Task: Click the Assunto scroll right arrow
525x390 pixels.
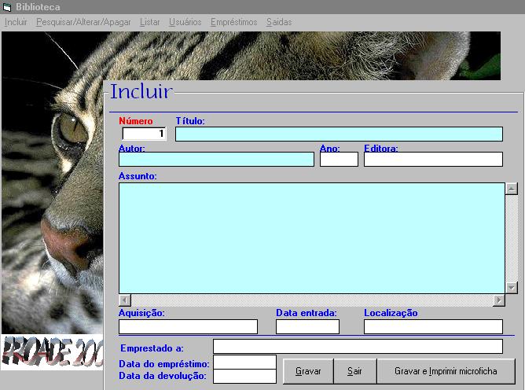Action: pos(498,300)
